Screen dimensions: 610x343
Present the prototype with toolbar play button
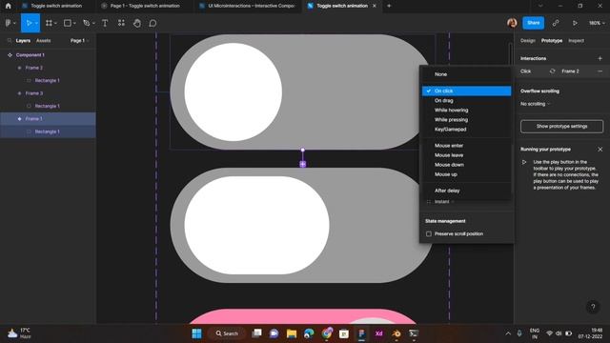pos(575,23)
